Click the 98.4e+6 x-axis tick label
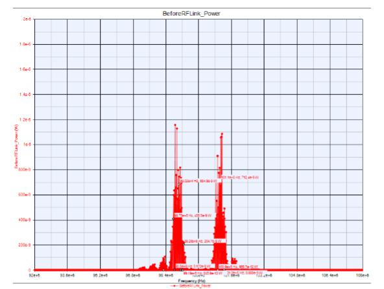This screenshot has height=289, width=384. click(x=166, y=275)
